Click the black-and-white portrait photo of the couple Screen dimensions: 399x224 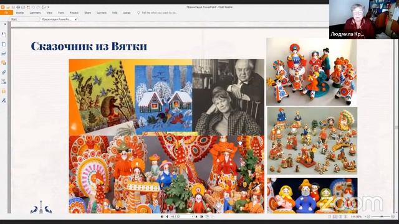tap(228, 97)
